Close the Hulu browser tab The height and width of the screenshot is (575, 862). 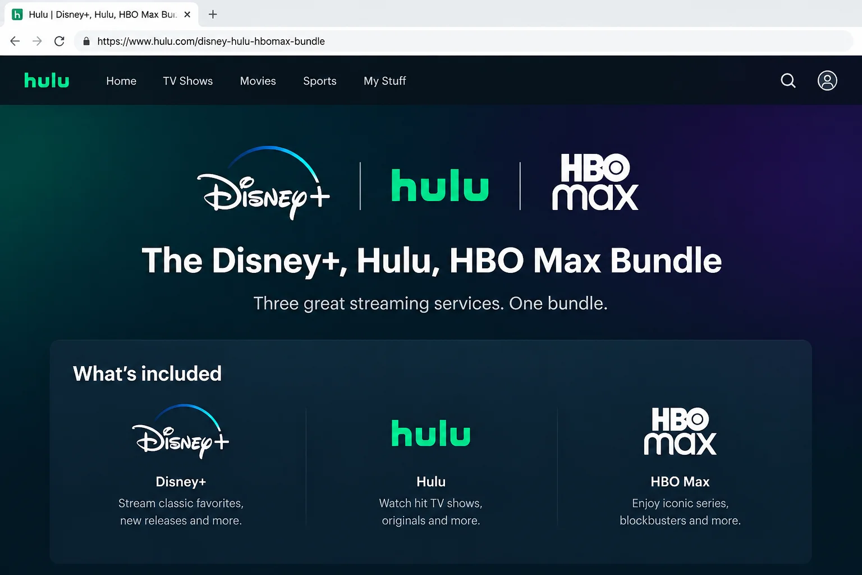pyautogui.click(x=187, y=15)
